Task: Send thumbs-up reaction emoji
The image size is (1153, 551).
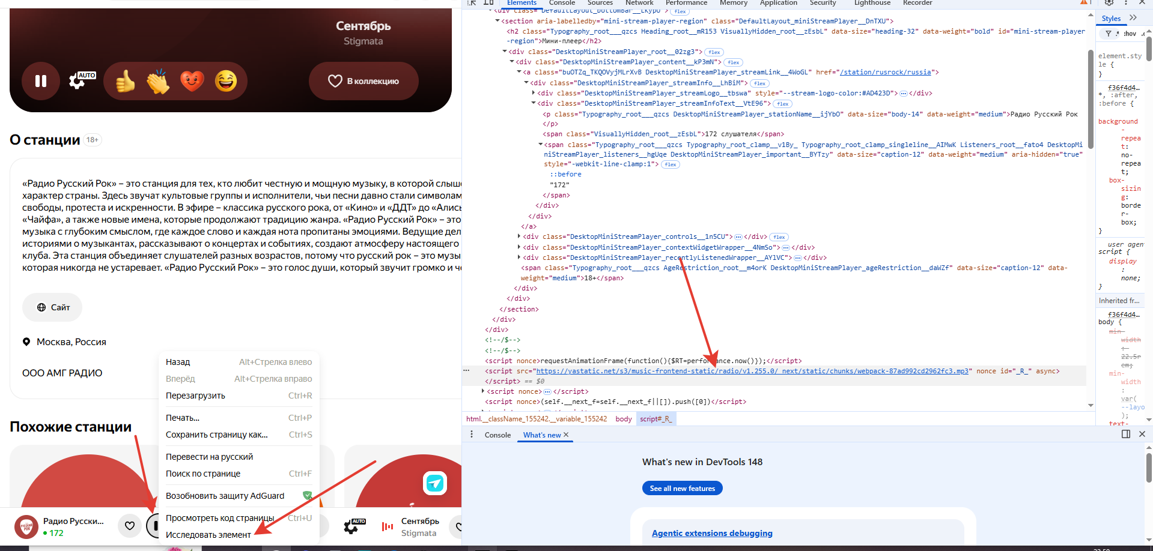Action: pyautogui.click(x=125, y=81)
